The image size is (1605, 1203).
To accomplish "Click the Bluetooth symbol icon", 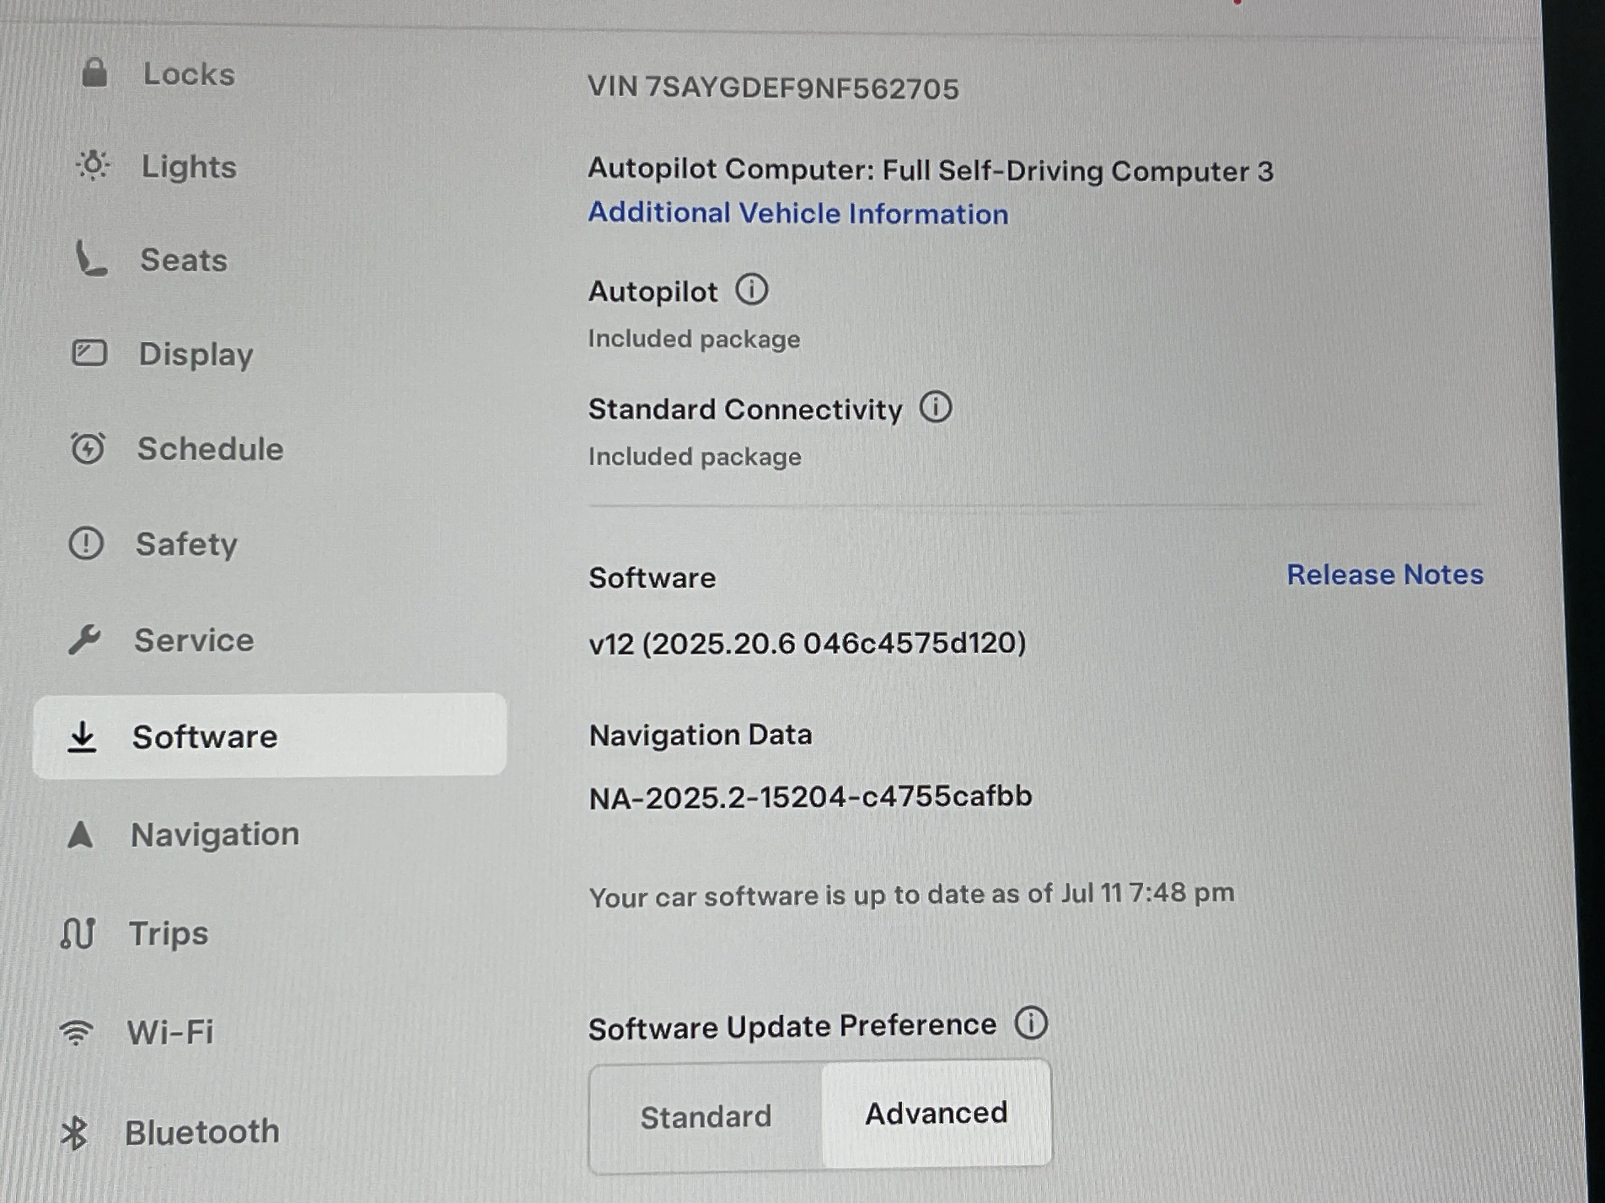I will (x=74, y=1133).
